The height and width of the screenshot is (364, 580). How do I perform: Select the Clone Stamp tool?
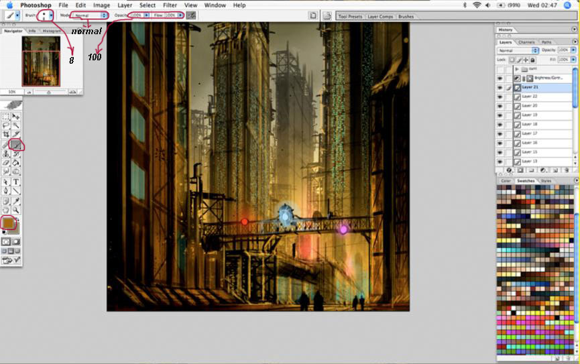coord(6,154)
